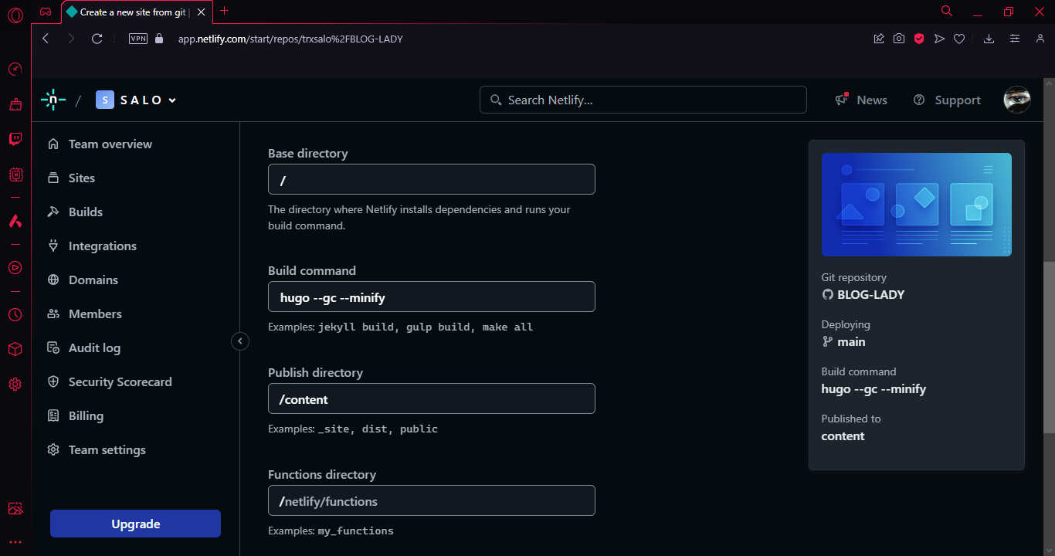
Task: Click the Build command input field
Action: click(432, 297)
